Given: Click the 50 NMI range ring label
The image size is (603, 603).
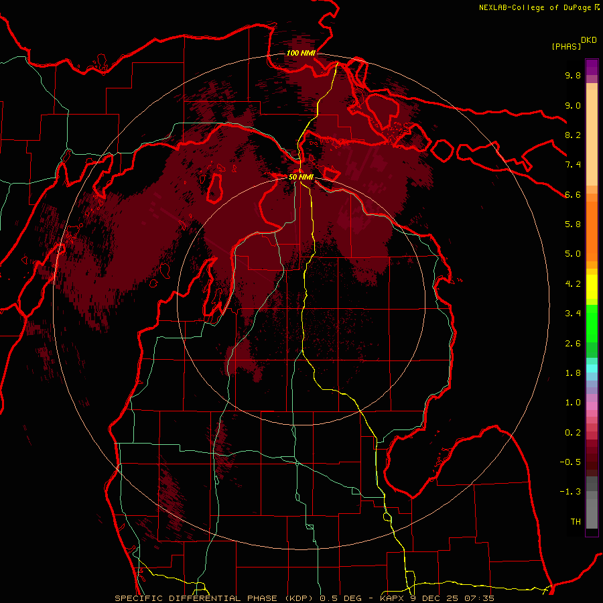Looking at the screenshot, I should click(301, 177).
